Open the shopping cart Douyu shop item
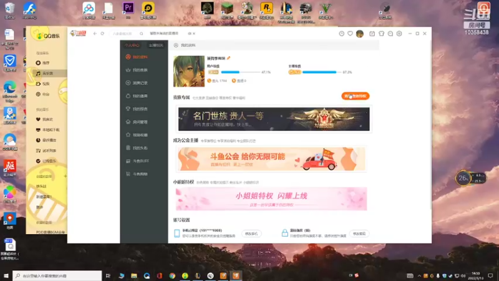The image size is (499, 281). point(137,174)
